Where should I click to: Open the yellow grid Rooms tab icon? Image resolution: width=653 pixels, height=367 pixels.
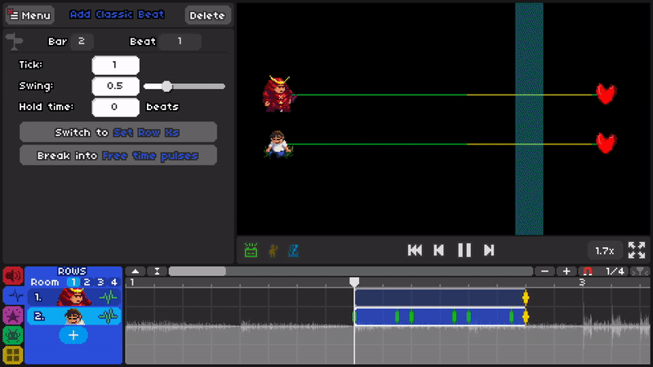coord(12,354)
